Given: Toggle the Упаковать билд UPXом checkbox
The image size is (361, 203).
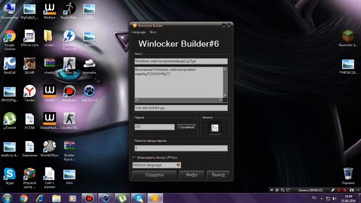Looking at the screenshot, I should 134,158.
